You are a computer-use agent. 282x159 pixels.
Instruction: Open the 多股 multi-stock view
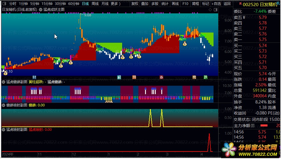pos(155,3)
